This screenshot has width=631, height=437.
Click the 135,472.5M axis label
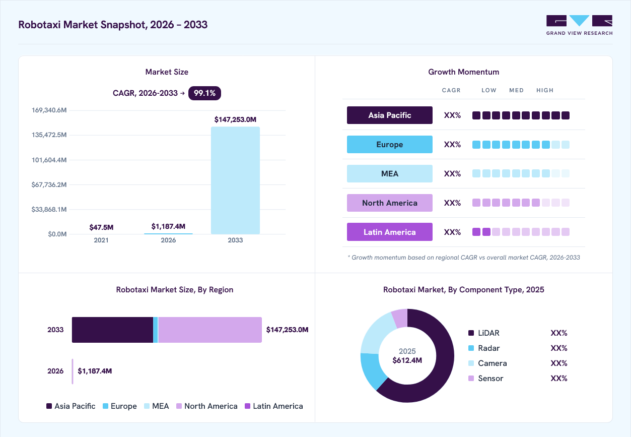tap(49, 135)
